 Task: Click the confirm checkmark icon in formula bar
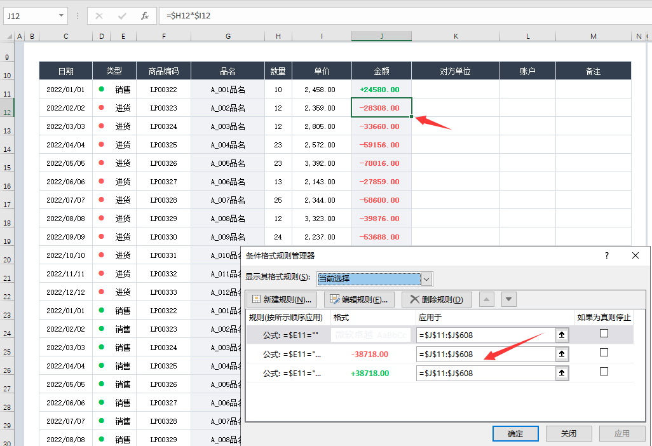pyautogui.click(x=122, y=16)
